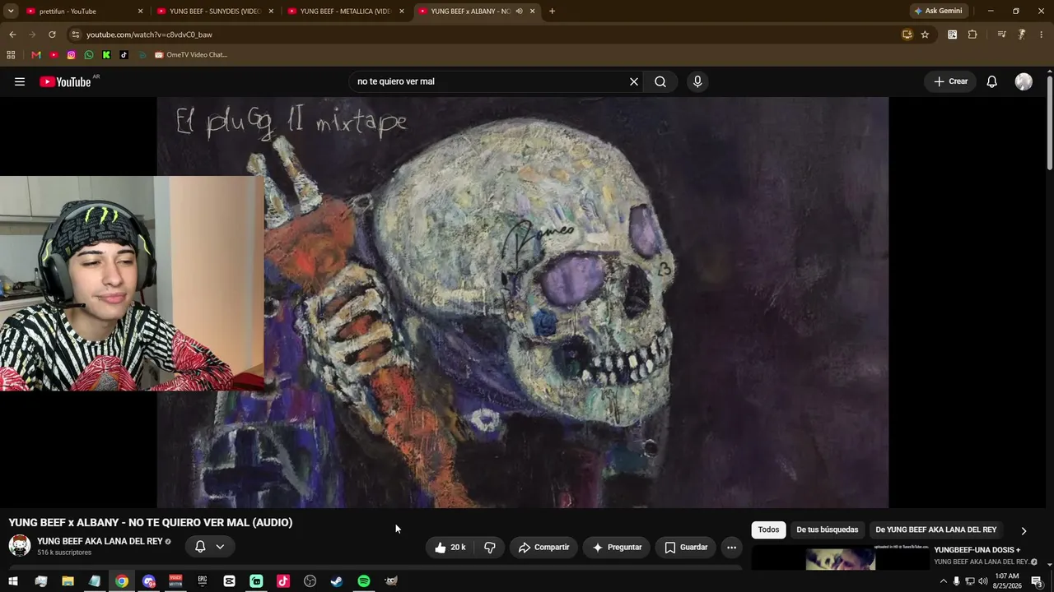
Task: Close the YUNG BEEF - SUNYDEIS tab
Action: click(271, 12)
